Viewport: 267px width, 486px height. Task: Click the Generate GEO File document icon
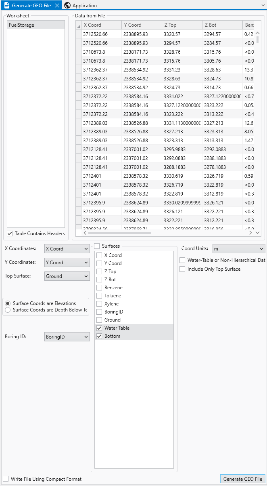(x=6, y=5)
